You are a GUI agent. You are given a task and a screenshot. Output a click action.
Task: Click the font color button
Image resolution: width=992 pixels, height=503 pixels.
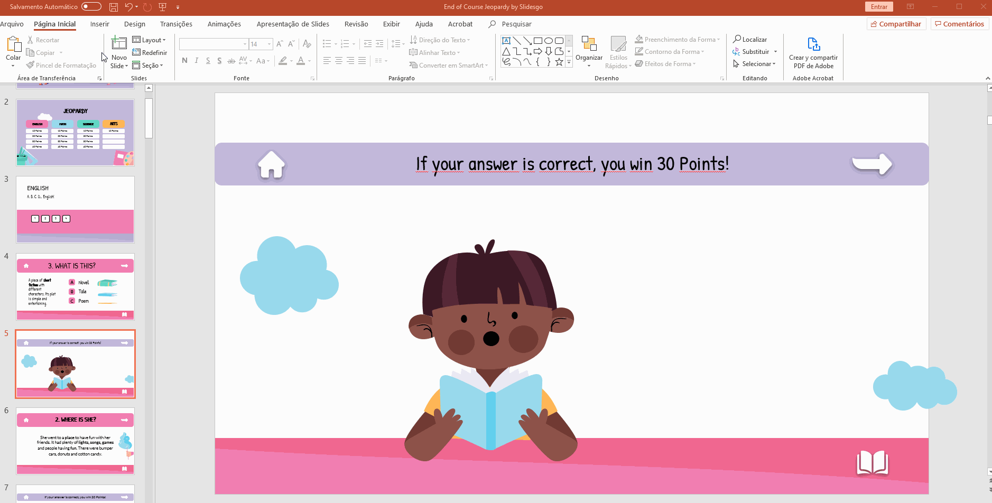301,61
